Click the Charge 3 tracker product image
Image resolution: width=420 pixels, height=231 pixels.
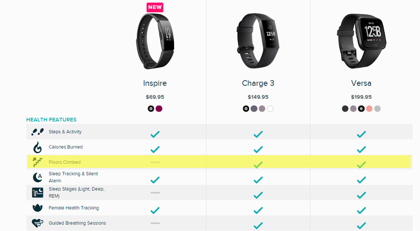point(258,41)
